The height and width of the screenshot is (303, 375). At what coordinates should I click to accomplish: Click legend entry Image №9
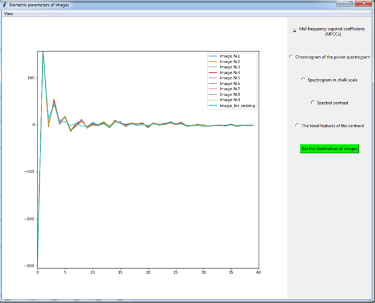[x=225, y=100]
